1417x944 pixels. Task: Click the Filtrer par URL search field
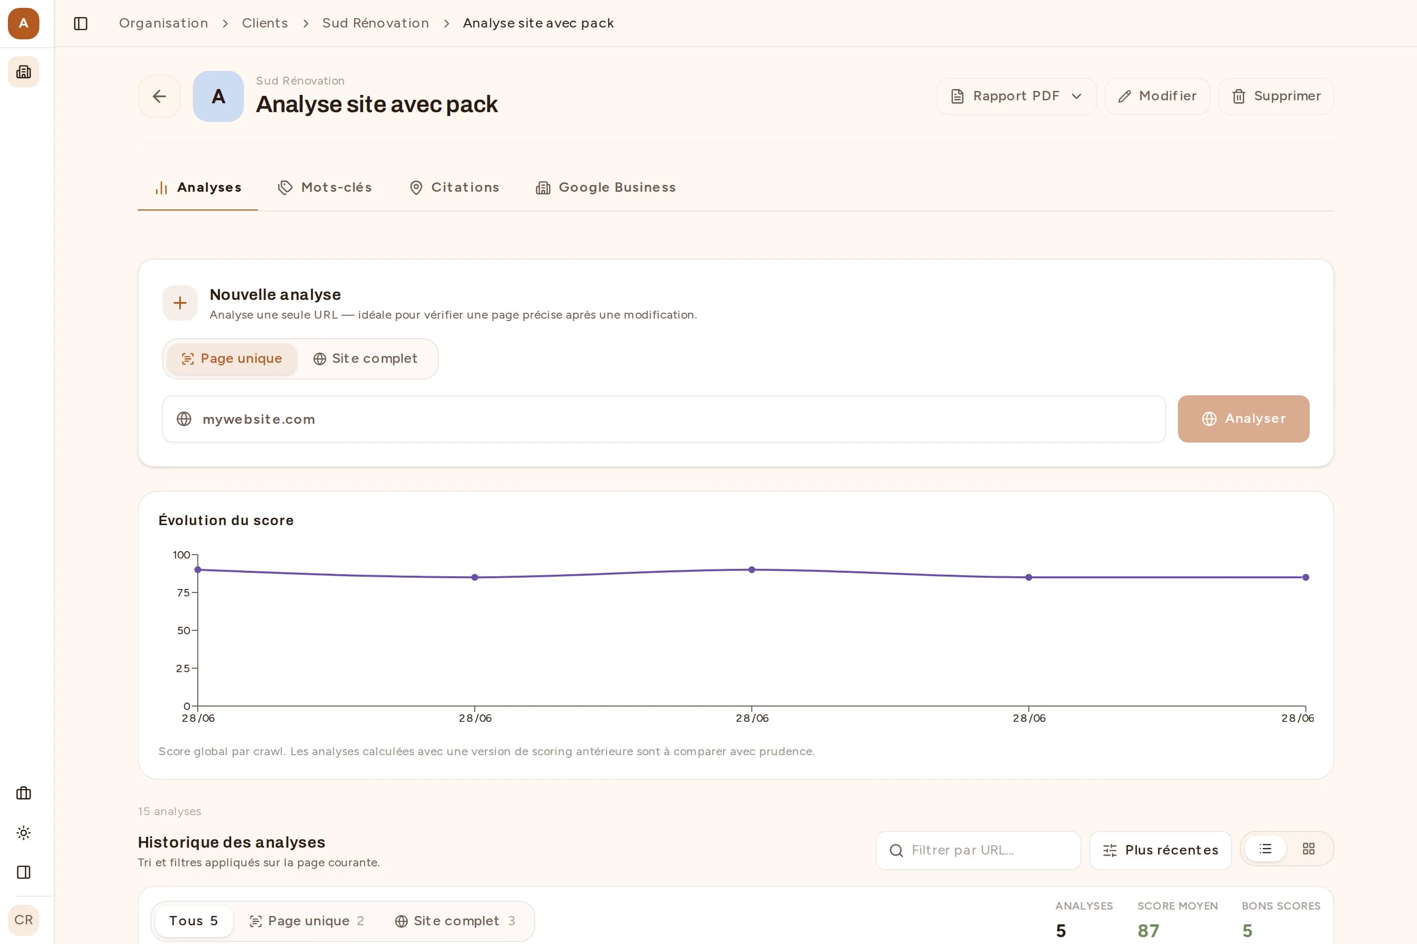pyautogui.click(x=978, y=850)
